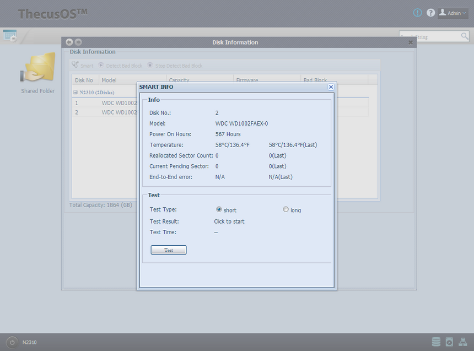Open the help question mark icon
Viewport: 474px width, 351px height.
coord(431,13)
